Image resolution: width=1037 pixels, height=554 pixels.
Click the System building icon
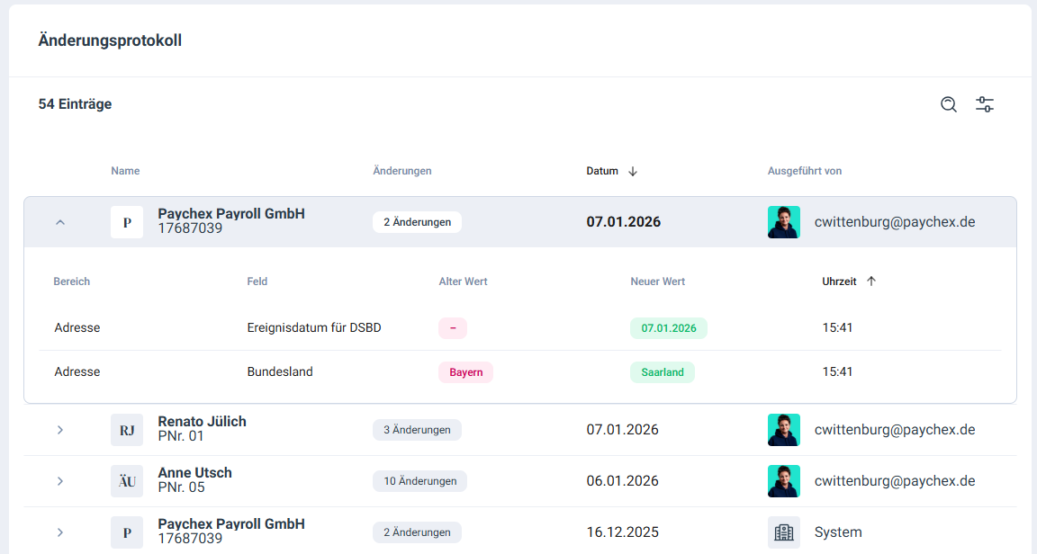pos(783,532)
